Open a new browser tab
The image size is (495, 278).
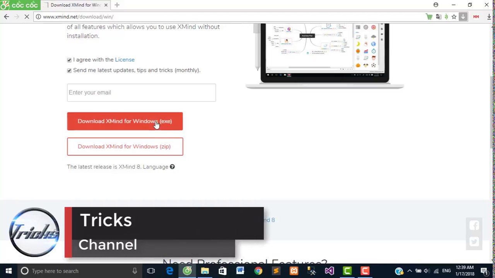(117, 5)
